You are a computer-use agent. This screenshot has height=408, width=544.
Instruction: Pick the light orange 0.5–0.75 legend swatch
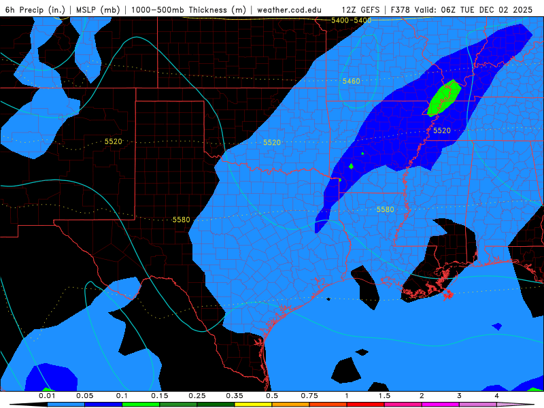coord(291,405)
